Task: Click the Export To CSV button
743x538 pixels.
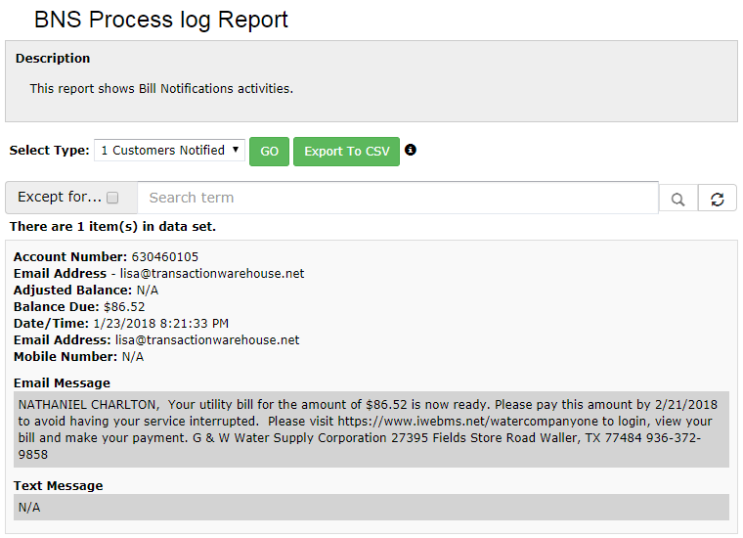Action: [x=346, y=152]
